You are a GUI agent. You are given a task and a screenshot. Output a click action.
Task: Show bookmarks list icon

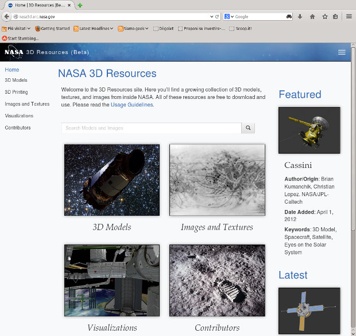tap(335, 17)
